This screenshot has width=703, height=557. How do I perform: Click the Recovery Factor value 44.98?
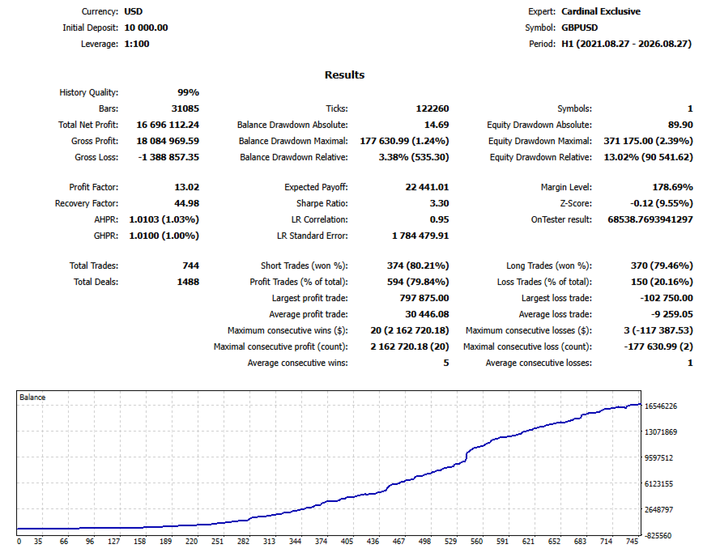click(186, 203)
